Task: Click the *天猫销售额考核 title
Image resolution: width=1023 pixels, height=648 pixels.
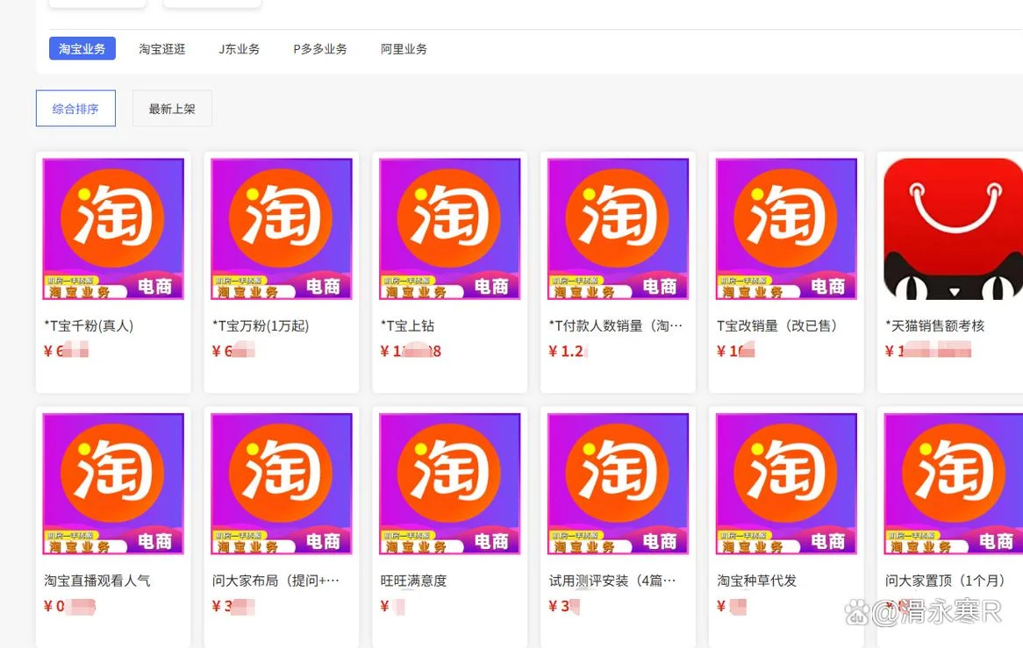Action: coord(935,325)
